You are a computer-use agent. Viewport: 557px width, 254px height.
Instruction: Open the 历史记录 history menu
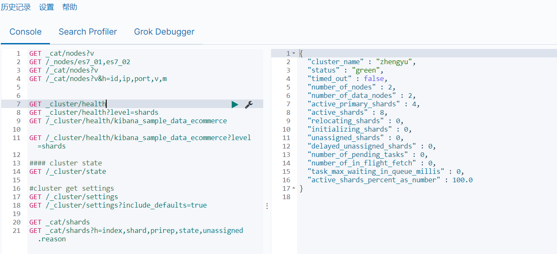[16, 7]
